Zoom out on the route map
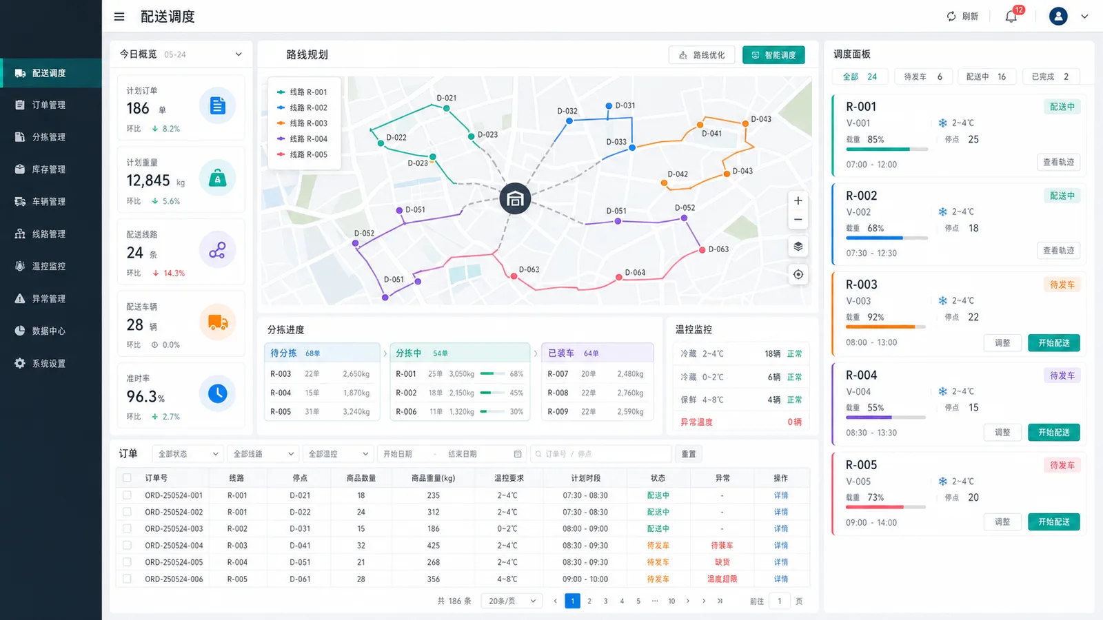This screenshot has width=1103, height=620. click(x=798, y=220)
